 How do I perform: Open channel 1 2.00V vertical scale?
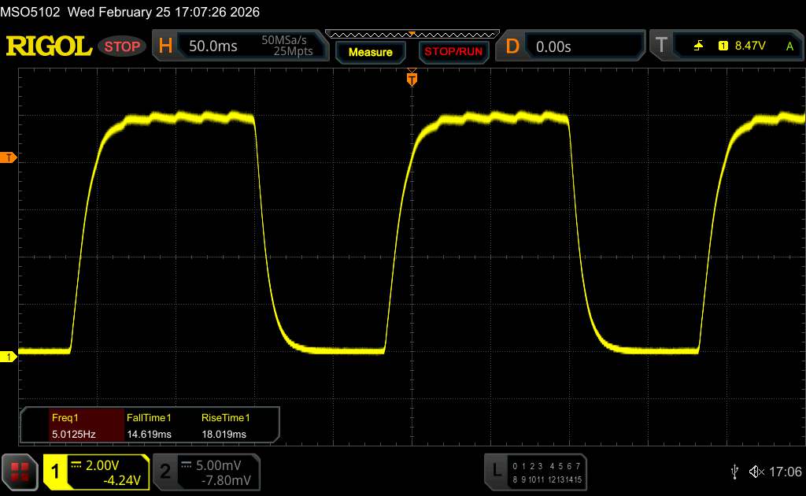tap(106, 464)
